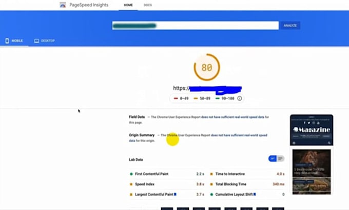Click the orange Speed Index status square
This screenshot has width=349, height=210.
click(131, 184)
